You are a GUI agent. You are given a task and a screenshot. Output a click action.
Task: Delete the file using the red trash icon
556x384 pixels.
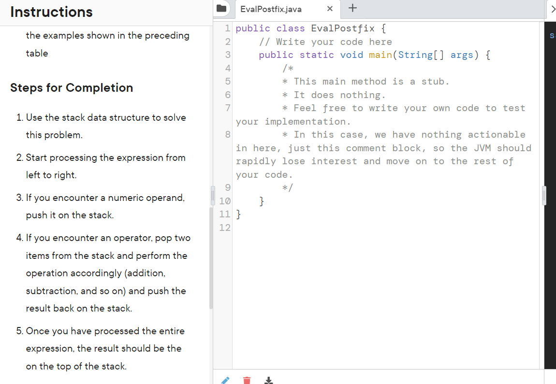(x=247, y=380)
